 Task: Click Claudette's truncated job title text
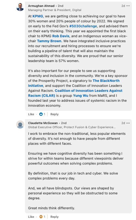72,127
